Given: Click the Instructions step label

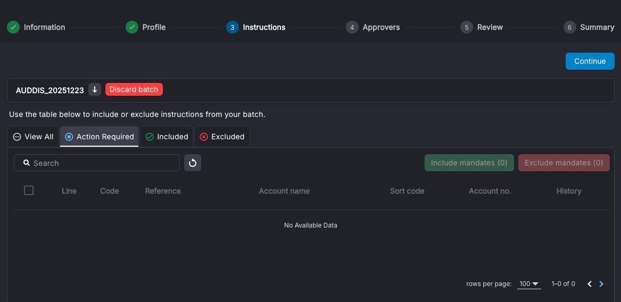Looking at the screenshot, I should (x=264, y=27).
